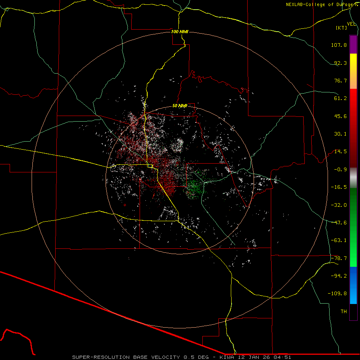The image size is (360, 360).
Task: Select the 14.5 velocity scale value
Action: (340, 152)
